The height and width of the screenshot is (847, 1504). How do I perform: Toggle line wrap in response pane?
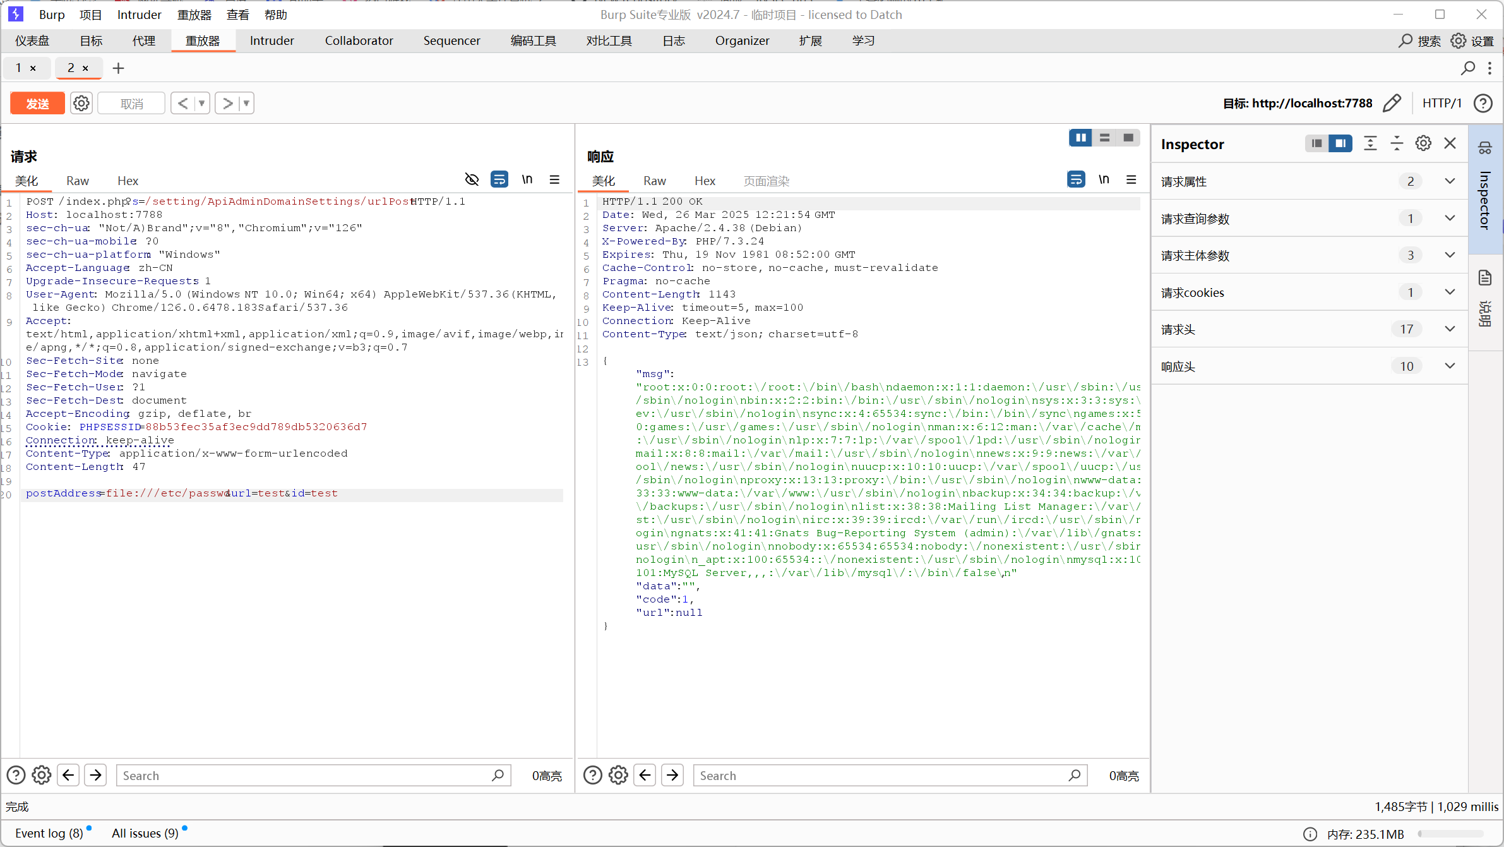coord(1076,180)
